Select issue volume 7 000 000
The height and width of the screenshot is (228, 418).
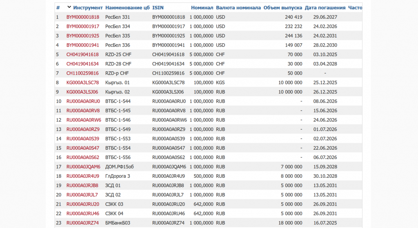point(291,167)
